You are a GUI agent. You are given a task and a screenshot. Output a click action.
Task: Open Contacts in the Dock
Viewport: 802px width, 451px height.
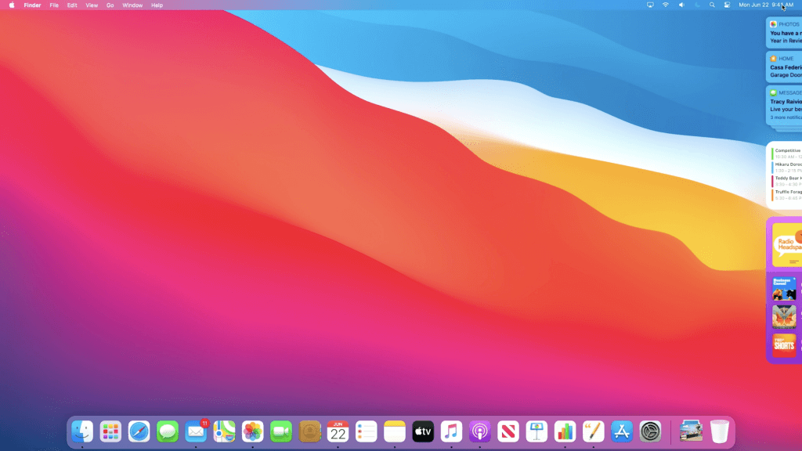point(309,431)
